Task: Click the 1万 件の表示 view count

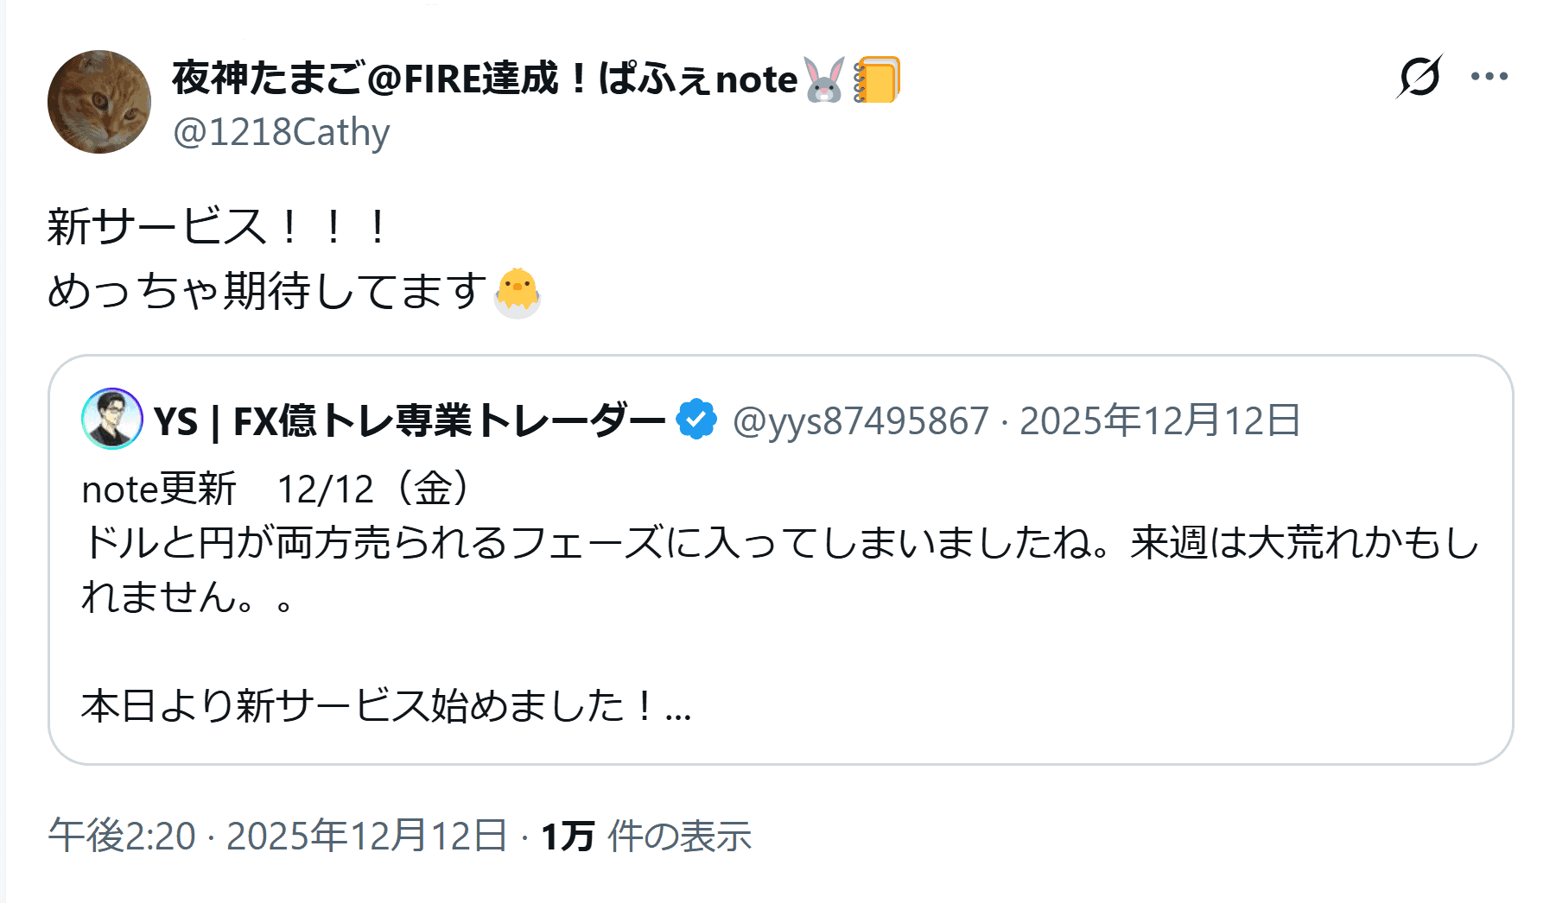Action: pyautogui.click(x=645, y=836)
